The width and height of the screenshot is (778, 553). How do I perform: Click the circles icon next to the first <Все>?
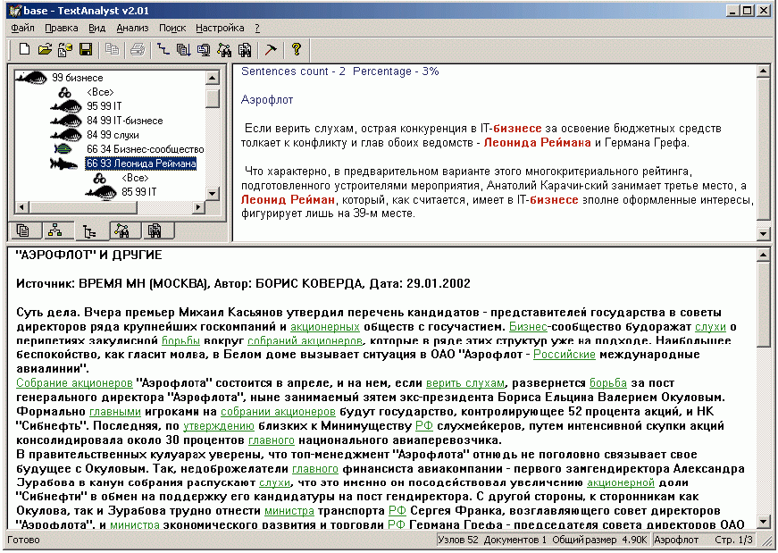tap(65, 92)
